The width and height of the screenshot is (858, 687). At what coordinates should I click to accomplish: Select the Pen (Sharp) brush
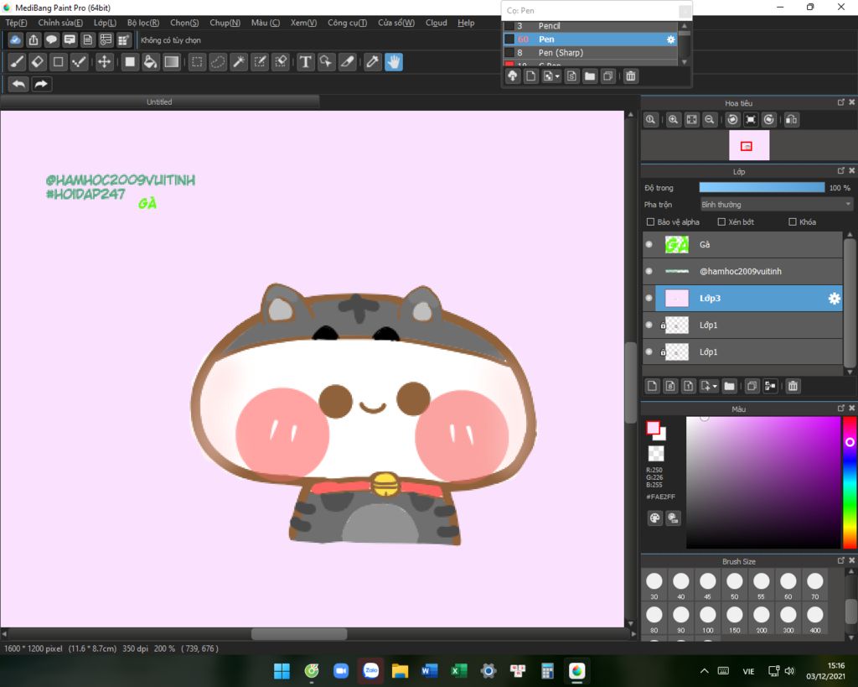[x=590, y=53]
